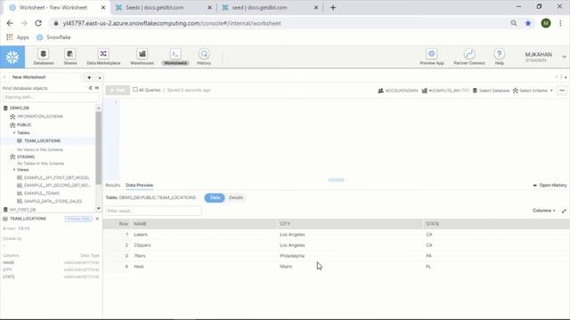Open the Warehouses page

(142, 57)
